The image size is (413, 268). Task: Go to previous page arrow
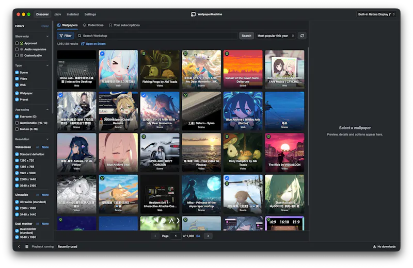pos(155,236)
